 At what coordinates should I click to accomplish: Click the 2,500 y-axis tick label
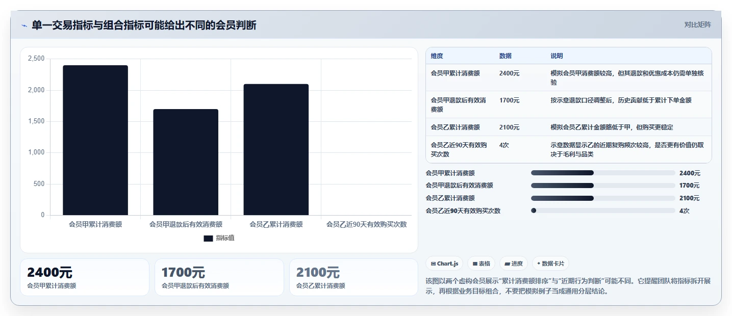[x=36, y=59]
